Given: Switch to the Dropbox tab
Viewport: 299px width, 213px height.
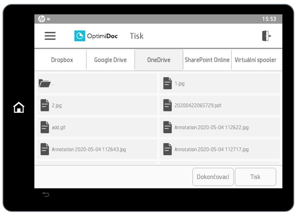Looking at the screenshot, I should 62,60.
